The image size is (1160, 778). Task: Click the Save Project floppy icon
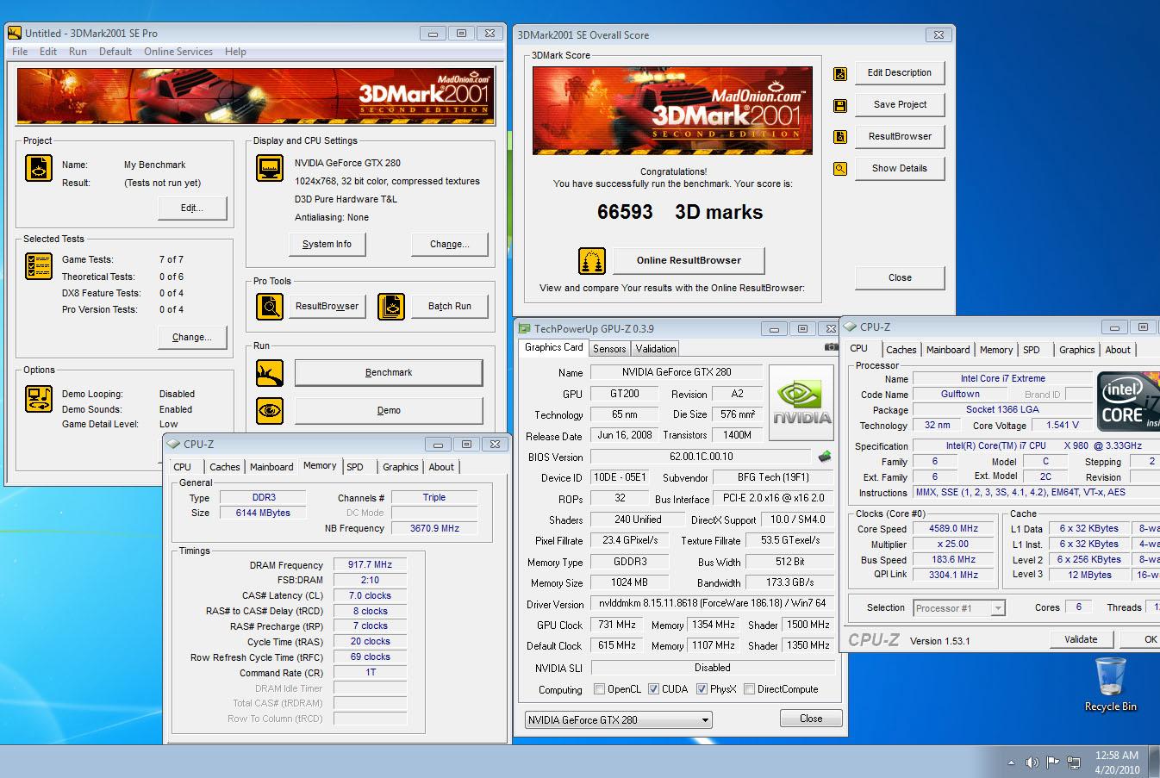pyautogui.click(x=840, y=106)
